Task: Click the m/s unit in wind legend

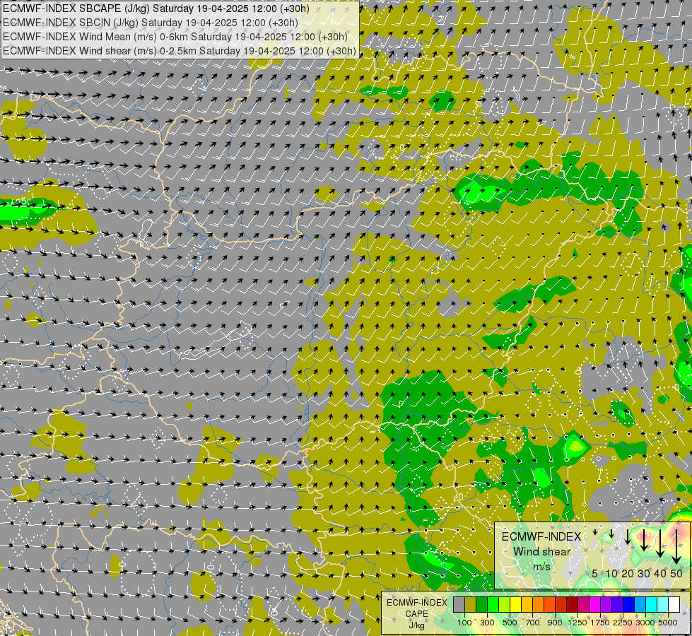Action: (541, 567)
